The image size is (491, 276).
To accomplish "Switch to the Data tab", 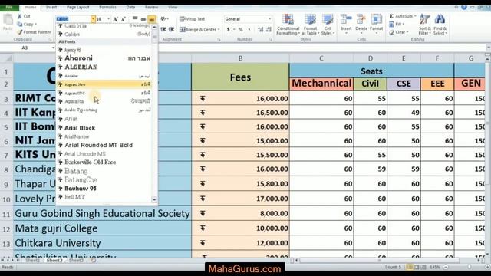I will point(131,7).
